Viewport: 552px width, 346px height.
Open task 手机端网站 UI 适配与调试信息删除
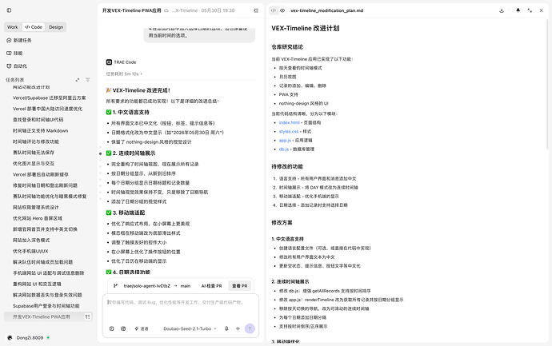pyautogui.click(x=49, y=272)
